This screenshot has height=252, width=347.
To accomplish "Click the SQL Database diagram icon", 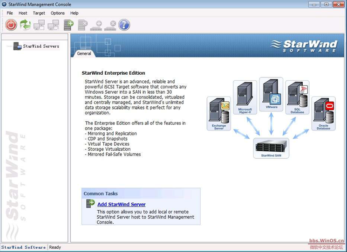I will (298, 97).
